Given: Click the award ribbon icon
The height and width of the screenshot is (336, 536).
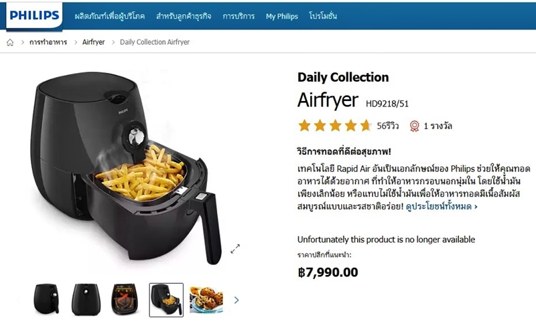Looking at the screenshot, I should (414, 126).
